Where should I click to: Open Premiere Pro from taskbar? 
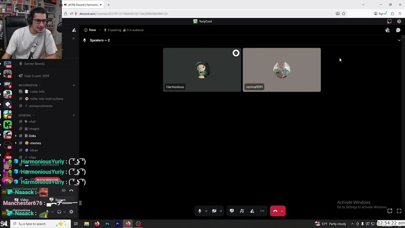click(118, 224)
